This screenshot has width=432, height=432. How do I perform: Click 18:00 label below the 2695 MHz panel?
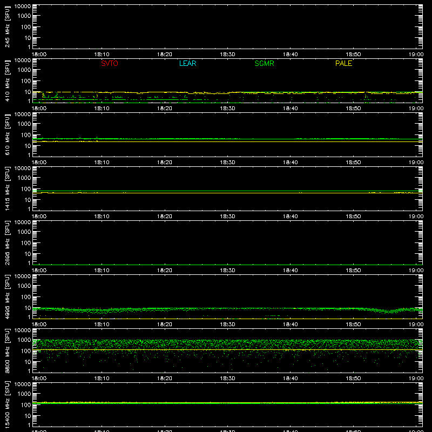(39, 271)
